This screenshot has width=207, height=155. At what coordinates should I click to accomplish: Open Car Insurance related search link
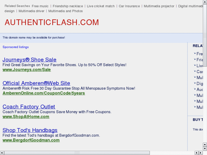pyautogui.click(x=129, y=6)
